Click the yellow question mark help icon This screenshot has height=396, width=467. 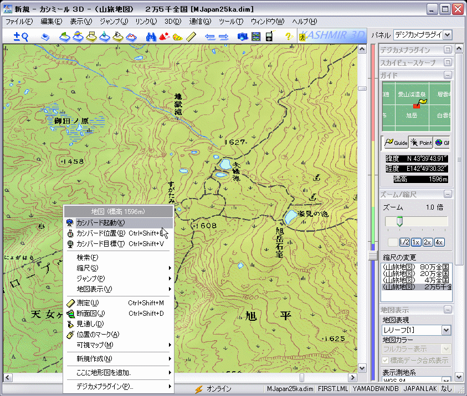(288, 37)
